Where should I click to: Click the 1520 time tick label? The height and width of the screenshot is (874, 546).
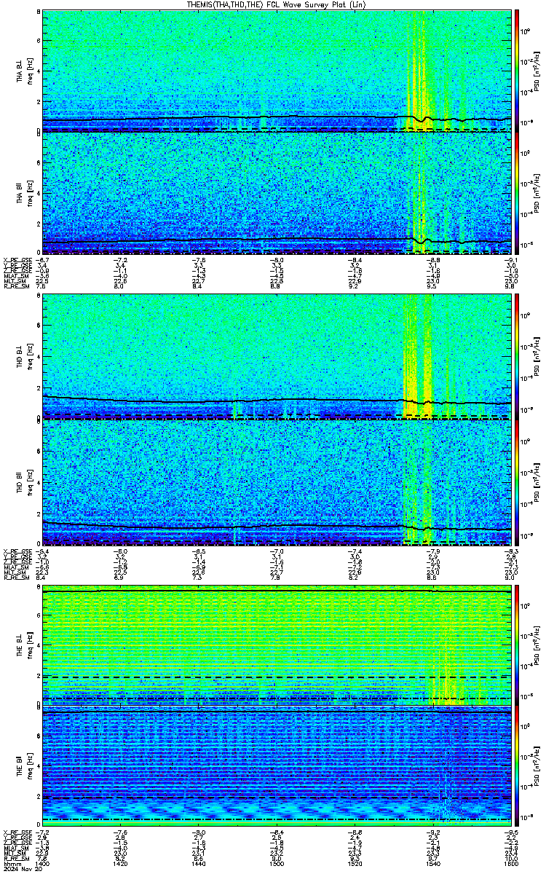pos(355,864)
